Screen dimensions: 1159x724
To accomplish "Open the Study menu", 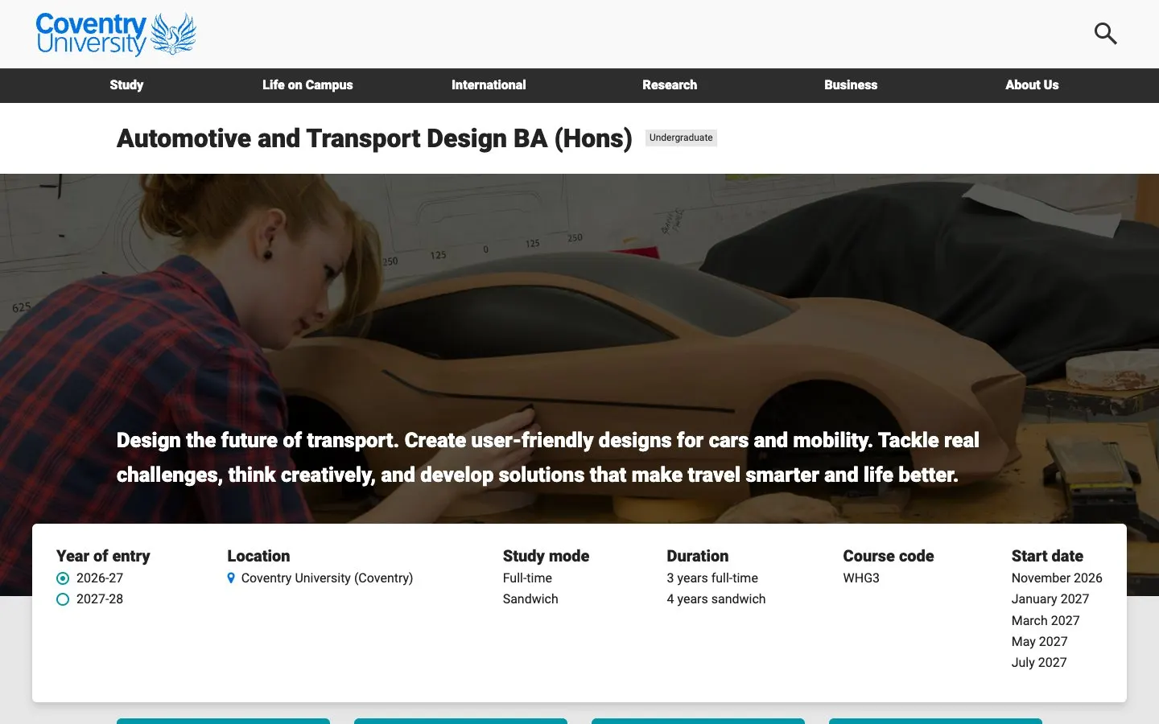I will click(126, 85).
